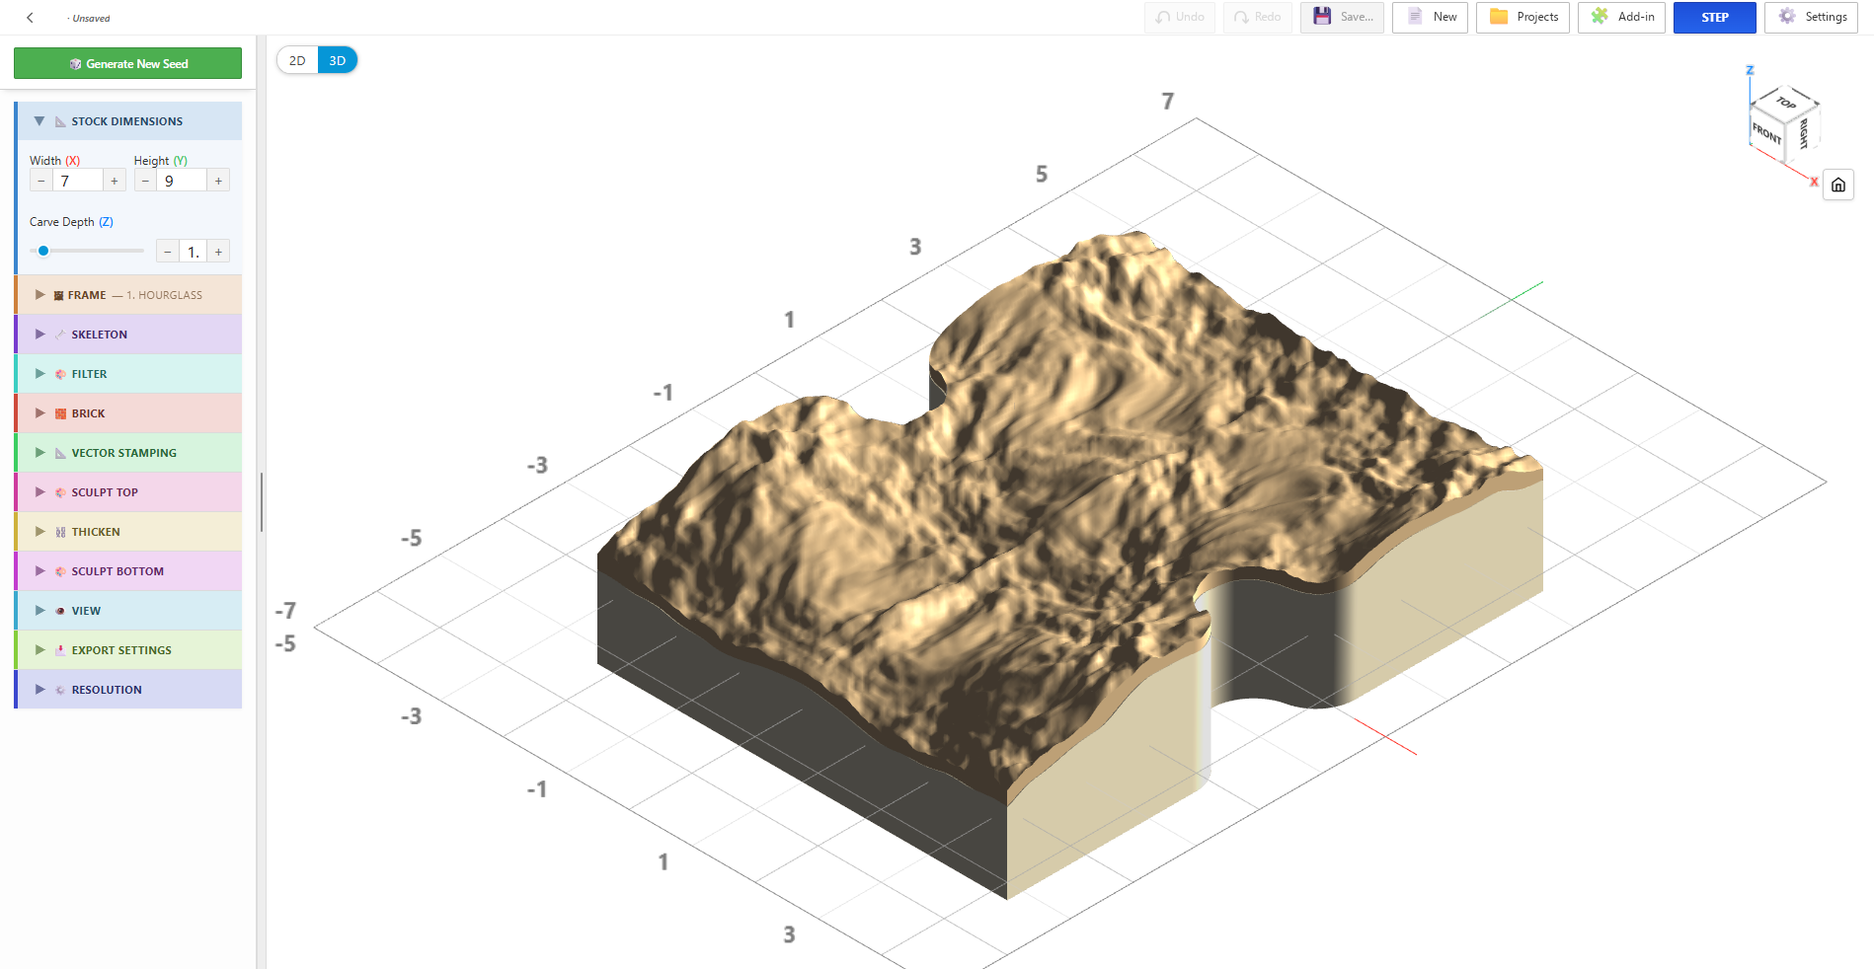
Task: Decrease Carve Depth with minus button
Action: 168,252
